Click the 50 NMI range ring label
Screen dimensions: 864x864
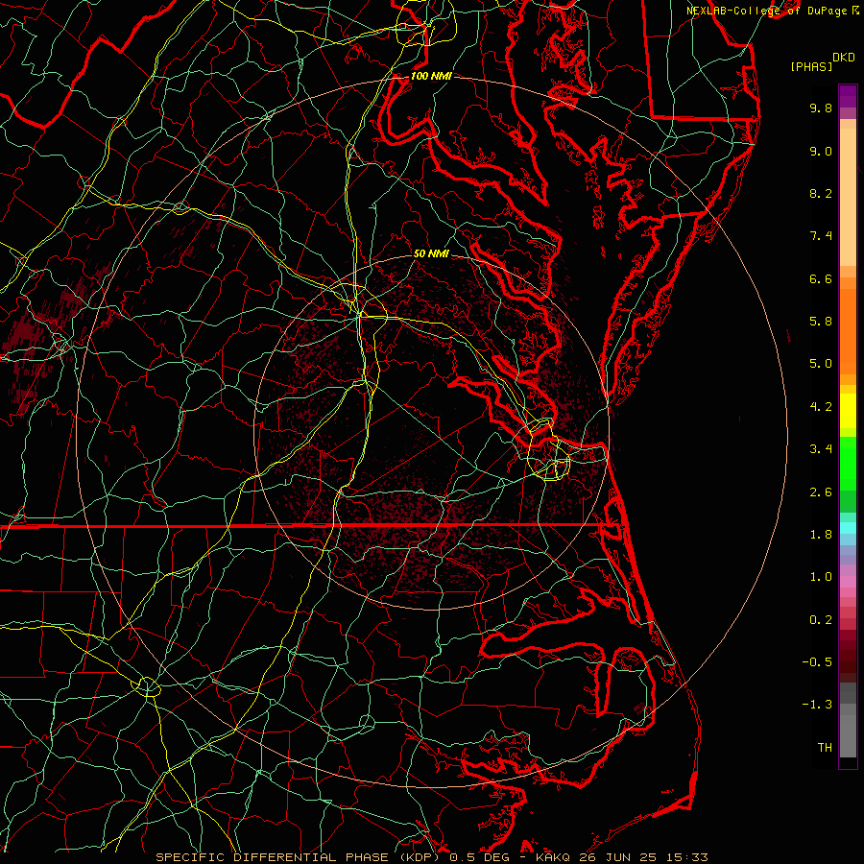431,253
